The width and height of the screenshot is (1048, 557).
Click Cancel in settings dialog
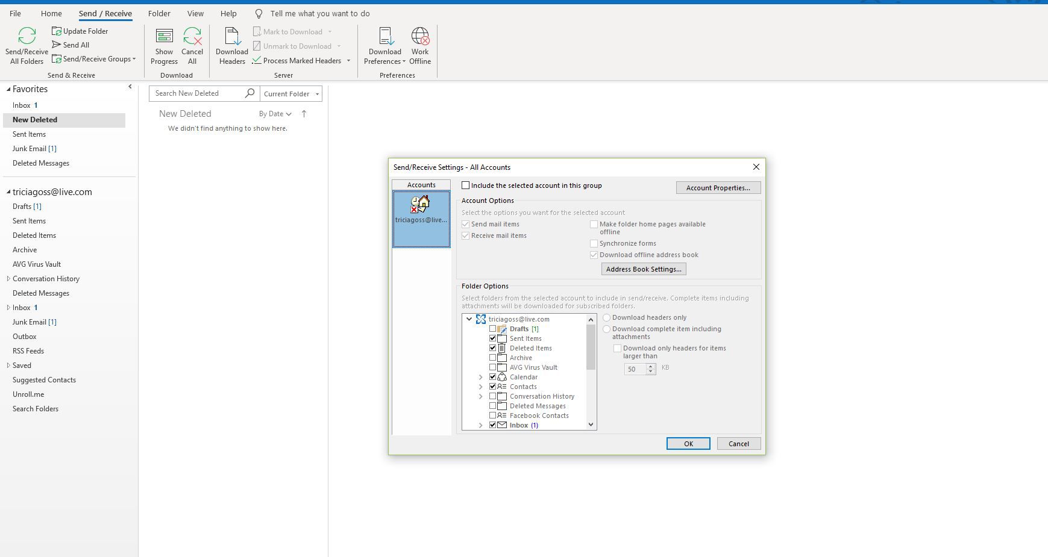[738, 444]
